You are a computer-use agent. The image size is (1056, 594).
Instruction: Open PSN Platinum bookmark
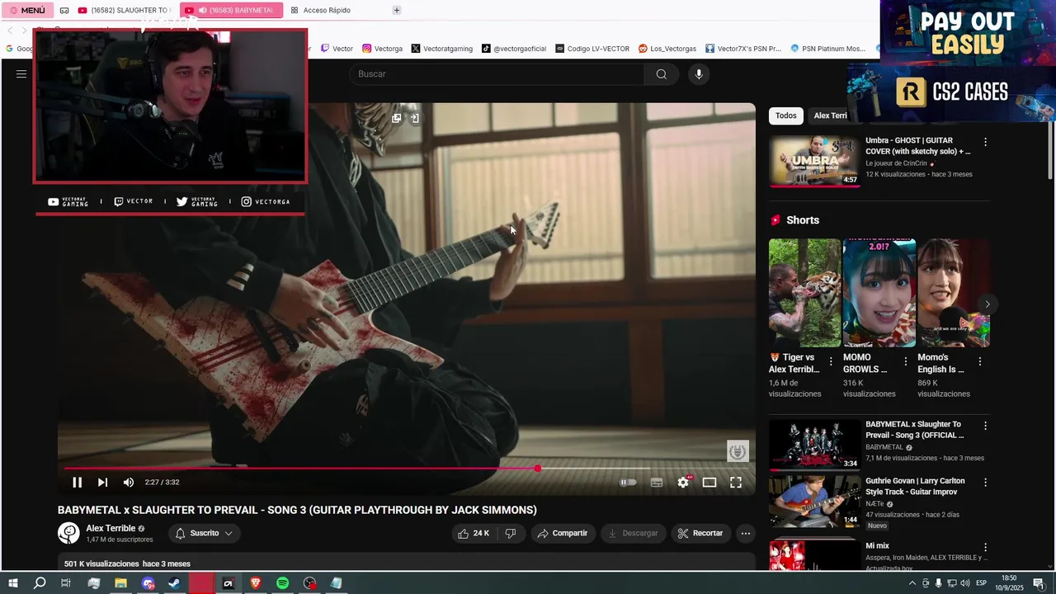(828, 49)
